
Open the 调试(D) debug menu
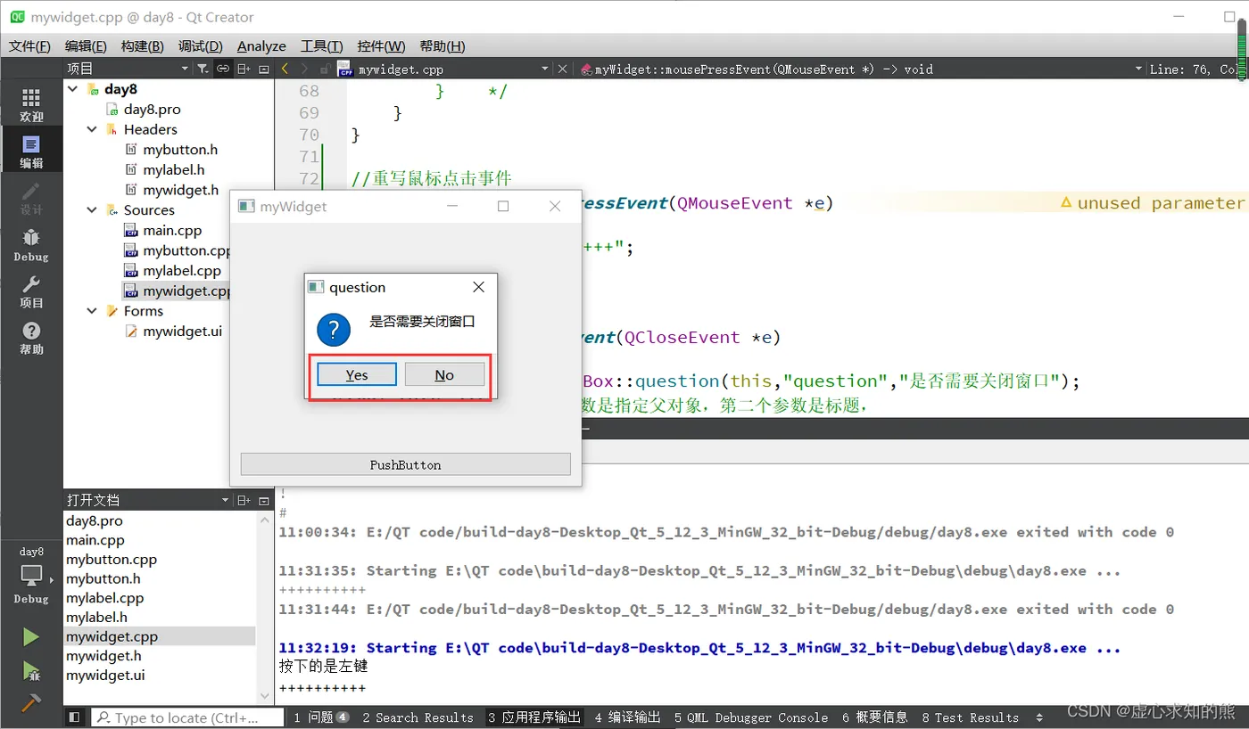coord(200,46)
